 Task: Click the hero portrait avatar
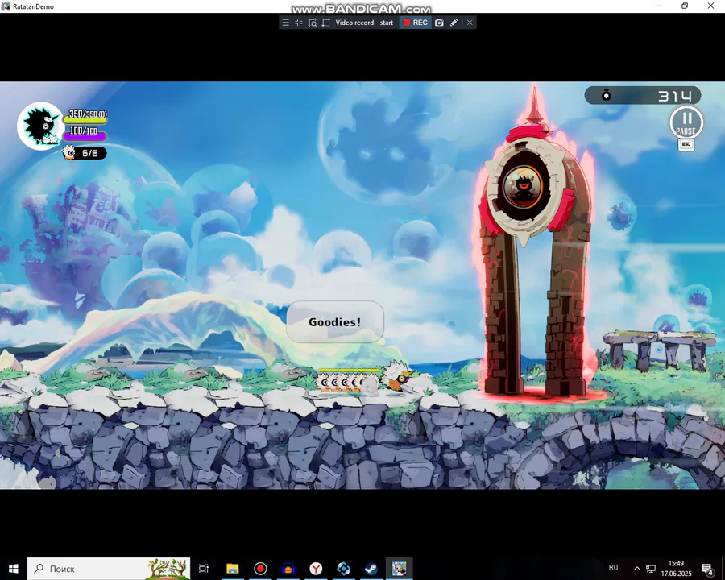pos(40,126)
